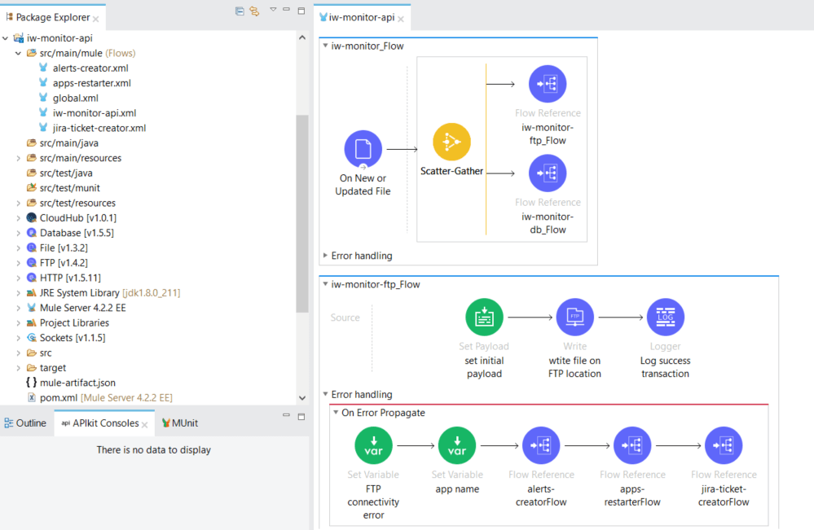Click Link with Editor icon

(x=254, y=11)
